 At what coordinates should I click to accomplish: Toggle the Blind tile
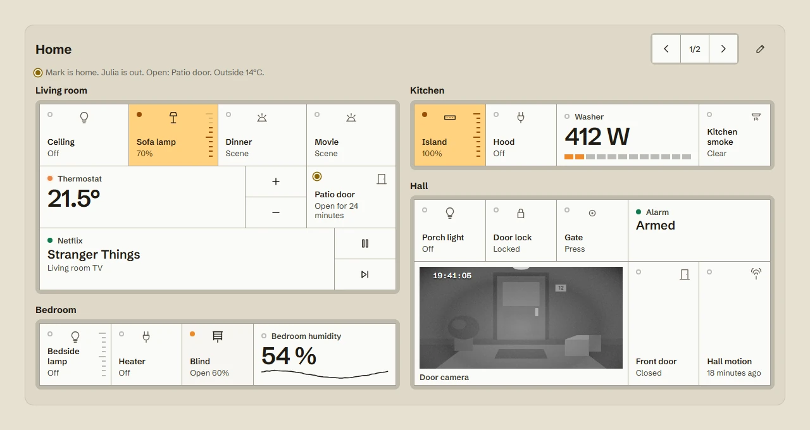(x=218, y=354)
